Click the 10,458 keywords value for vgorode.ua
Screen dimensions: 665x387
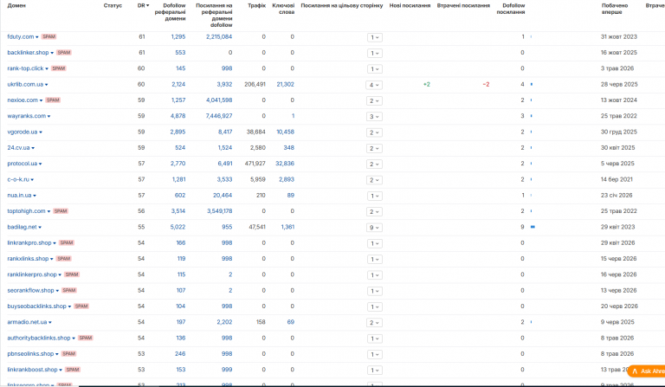[286, 132]
